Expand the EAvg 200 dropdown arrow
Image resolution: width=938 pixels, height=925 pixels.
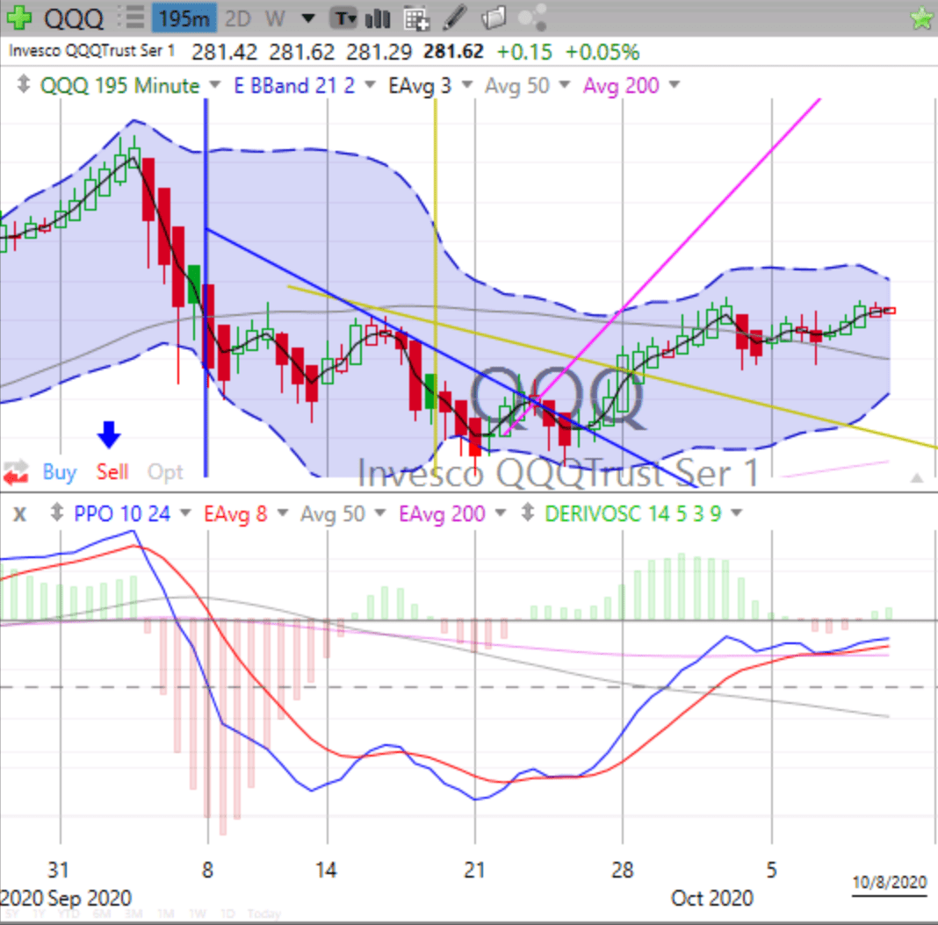[501, 513]
